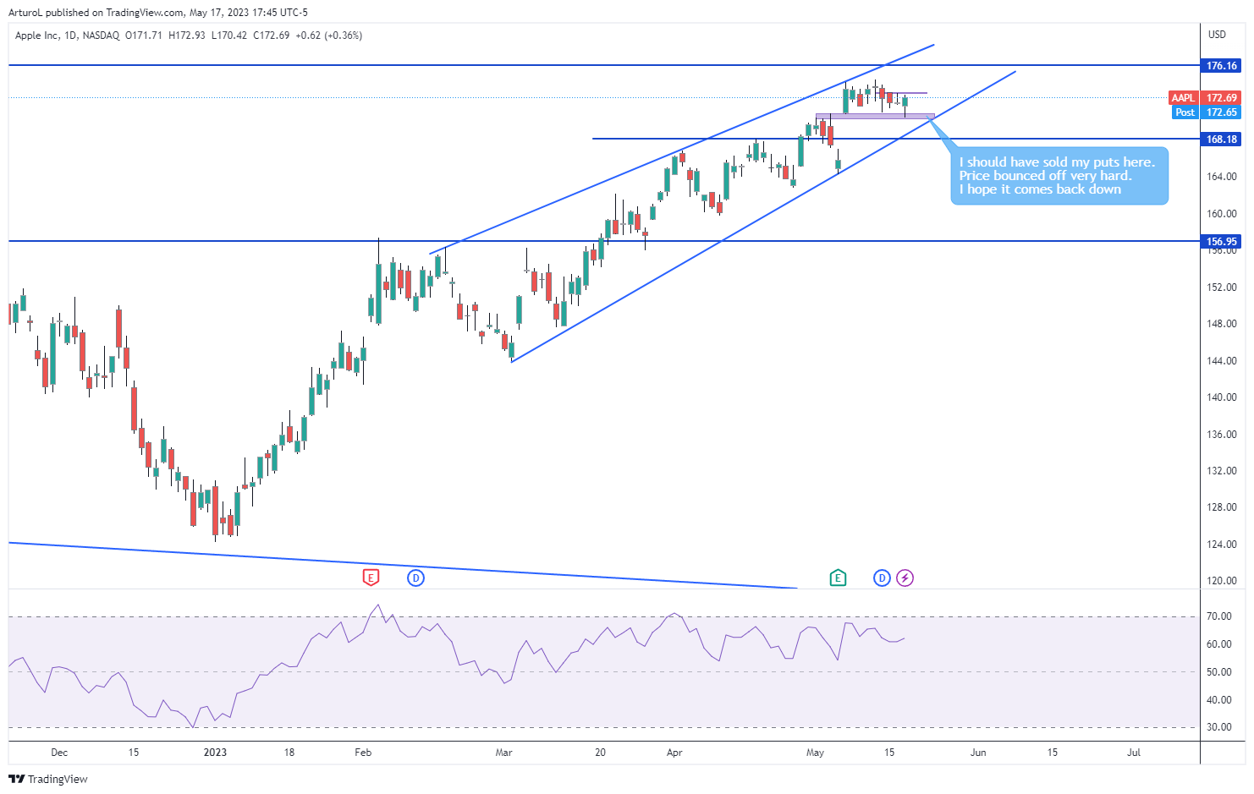The image size is (1254, 794).
Task: Click the C172.69 close value in legend
Action: (x=271, y=36)
